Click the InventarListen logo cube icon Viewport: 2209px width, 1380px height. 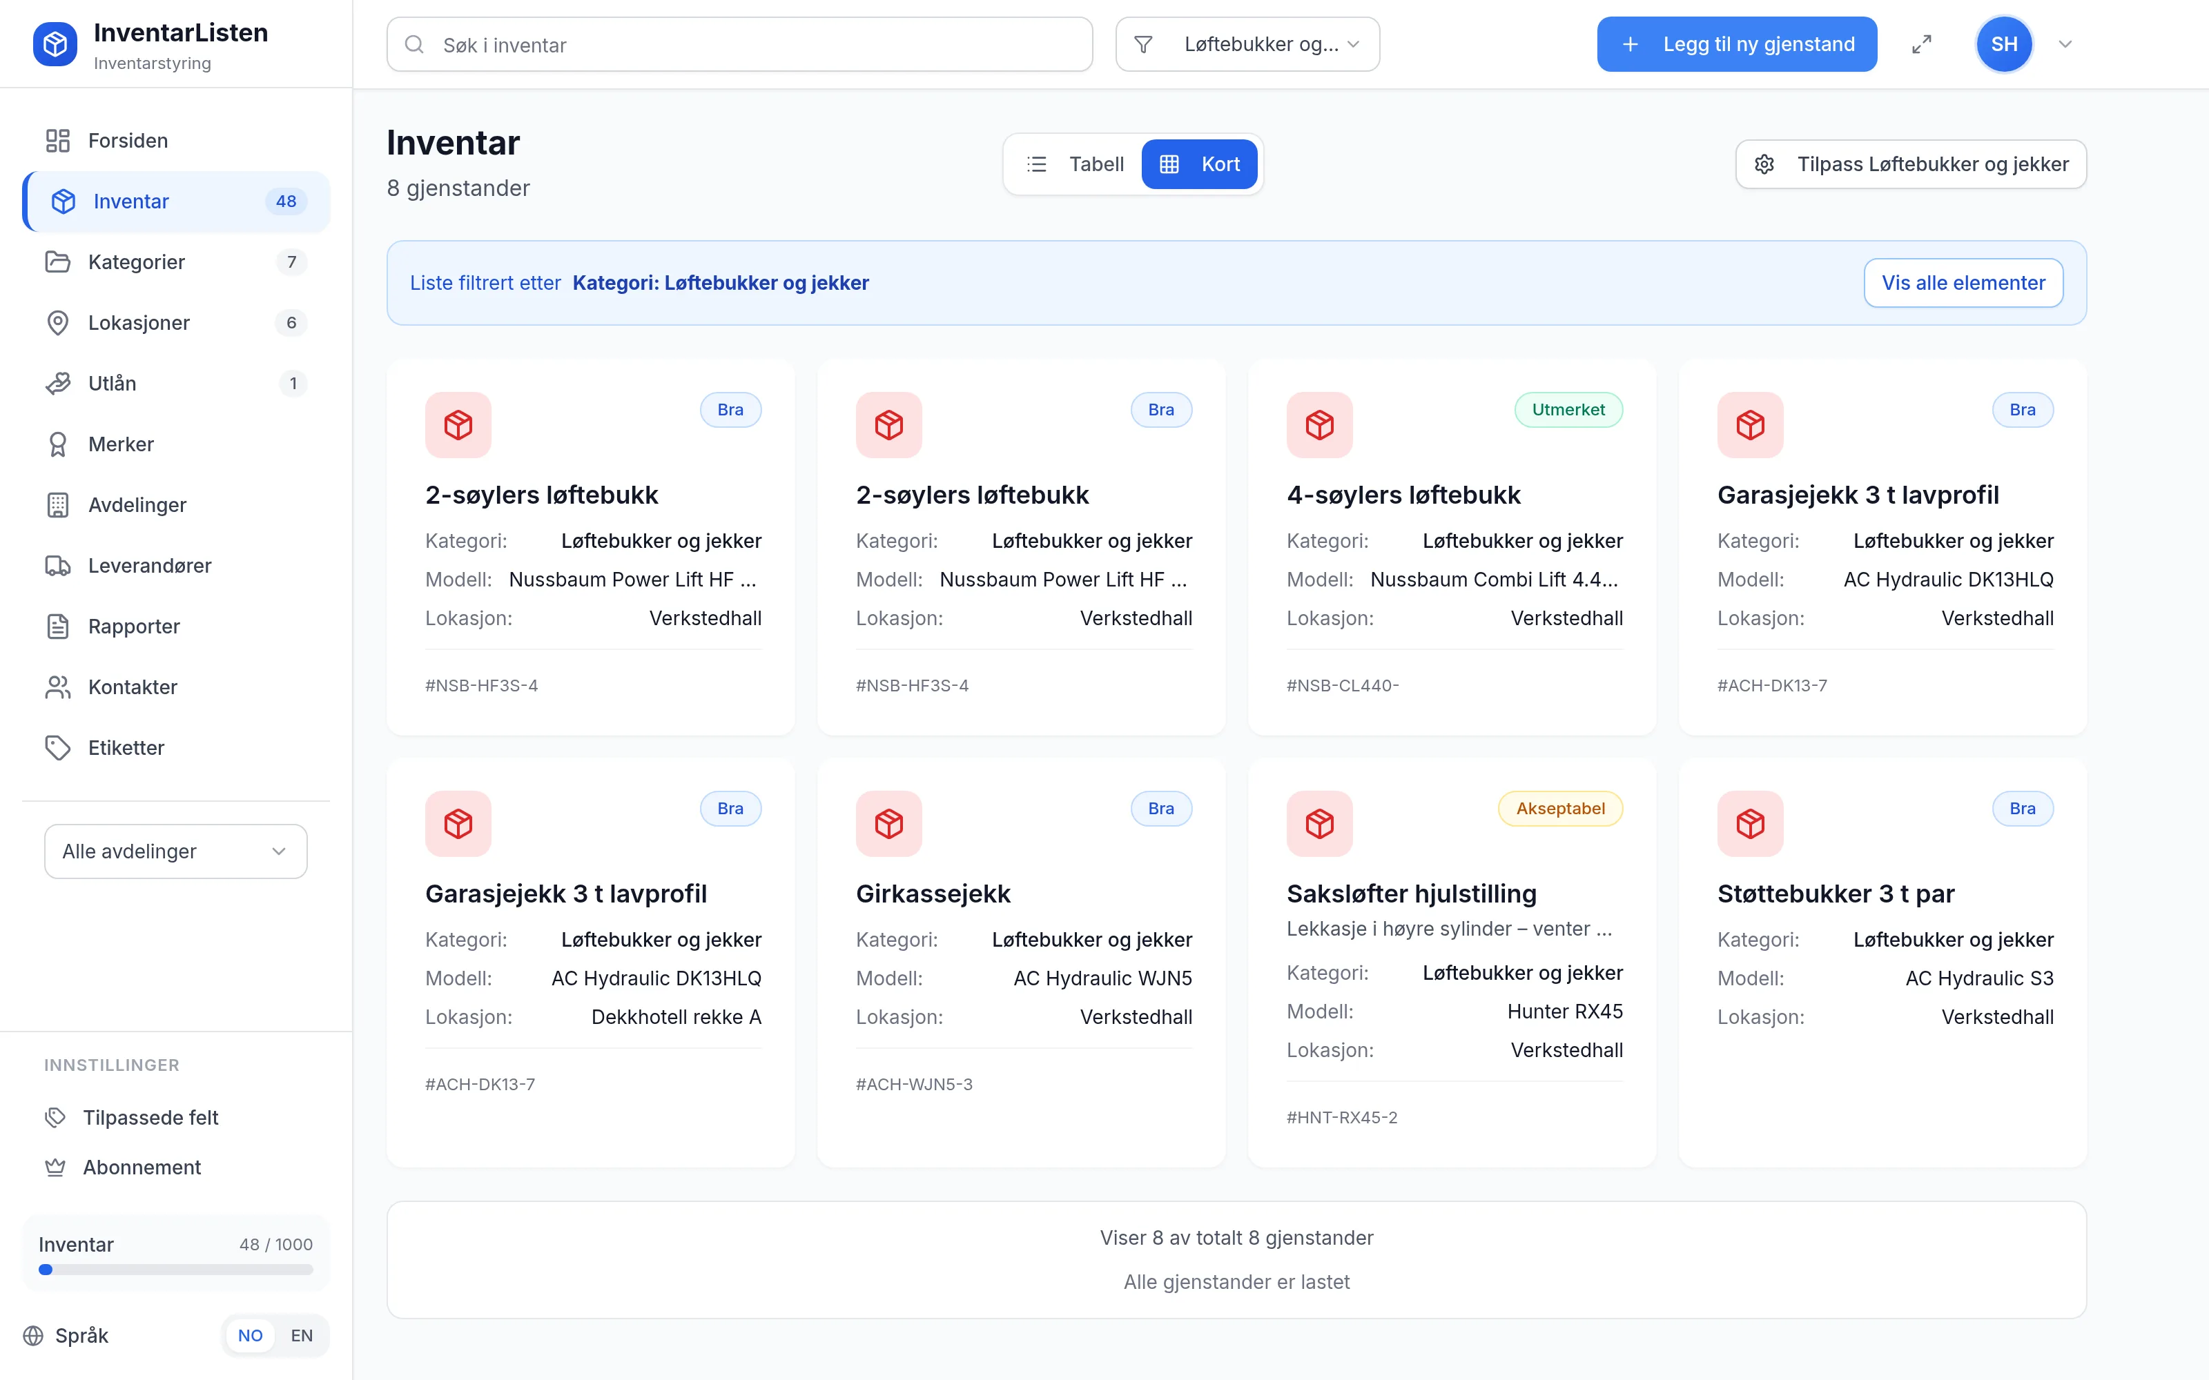click(x=55, y=43)
